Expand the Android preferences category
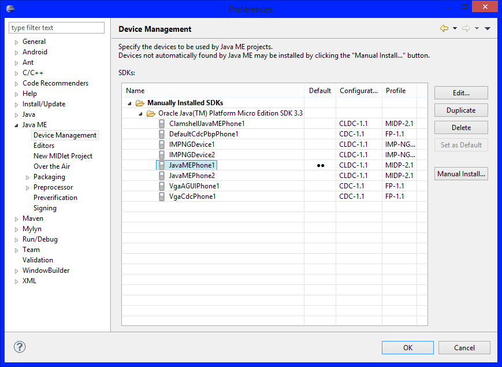Viewport: 502px width, 367px height. [17, 52]
